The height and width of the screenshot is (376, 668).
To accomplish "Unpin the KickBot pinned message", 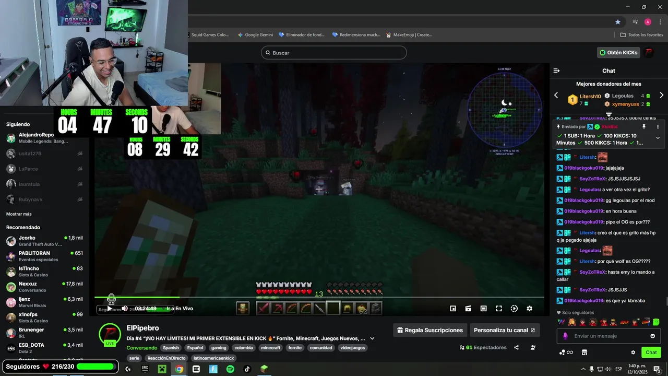I will [x=643, y=127].
